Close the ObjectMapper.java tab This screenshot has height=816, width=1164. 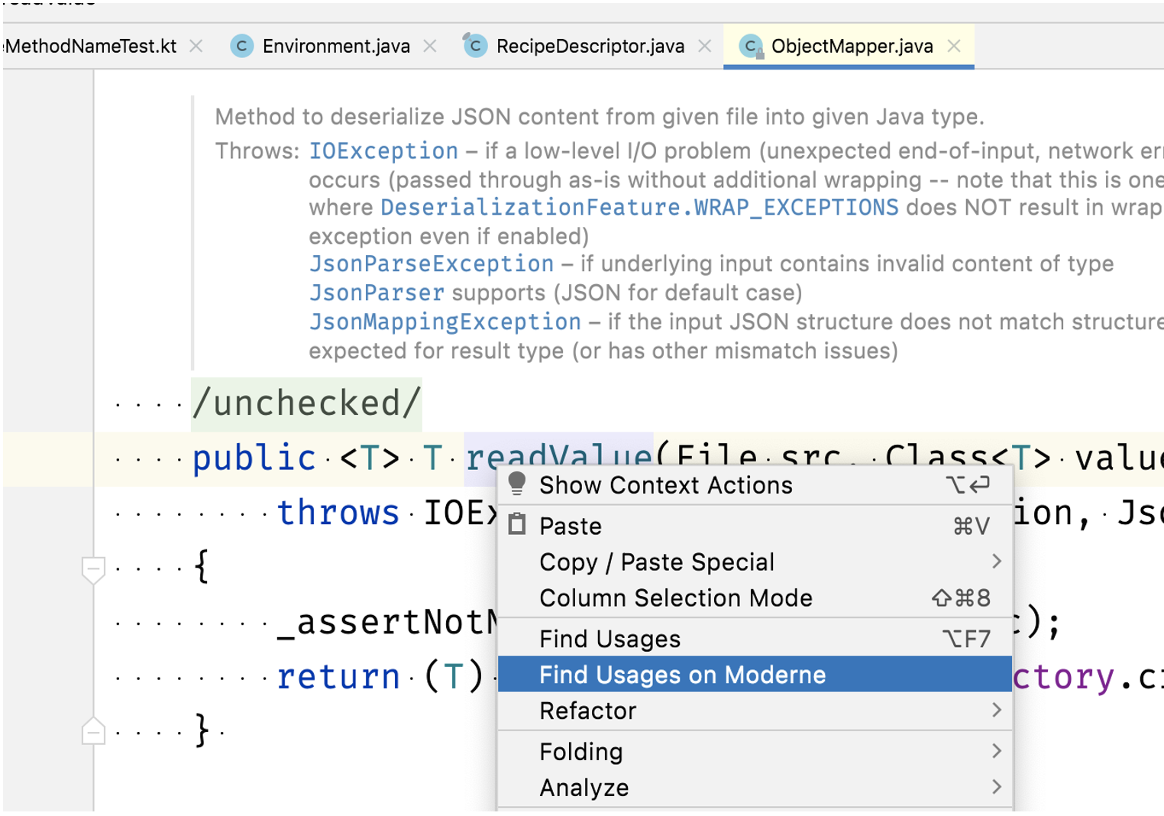tap(954, 47)
